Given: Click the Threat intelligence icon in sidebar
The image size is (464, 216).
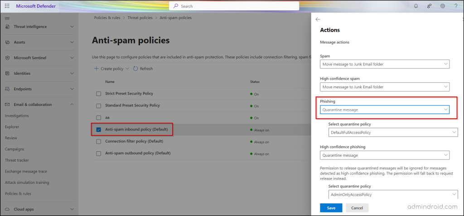Looking at the screenshot, I should coord(7,27).
